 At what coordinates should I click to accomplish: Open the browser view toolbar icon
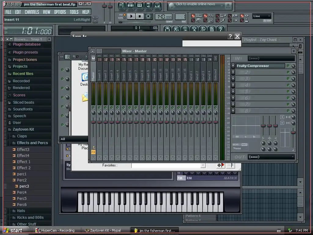pos(148,6)
